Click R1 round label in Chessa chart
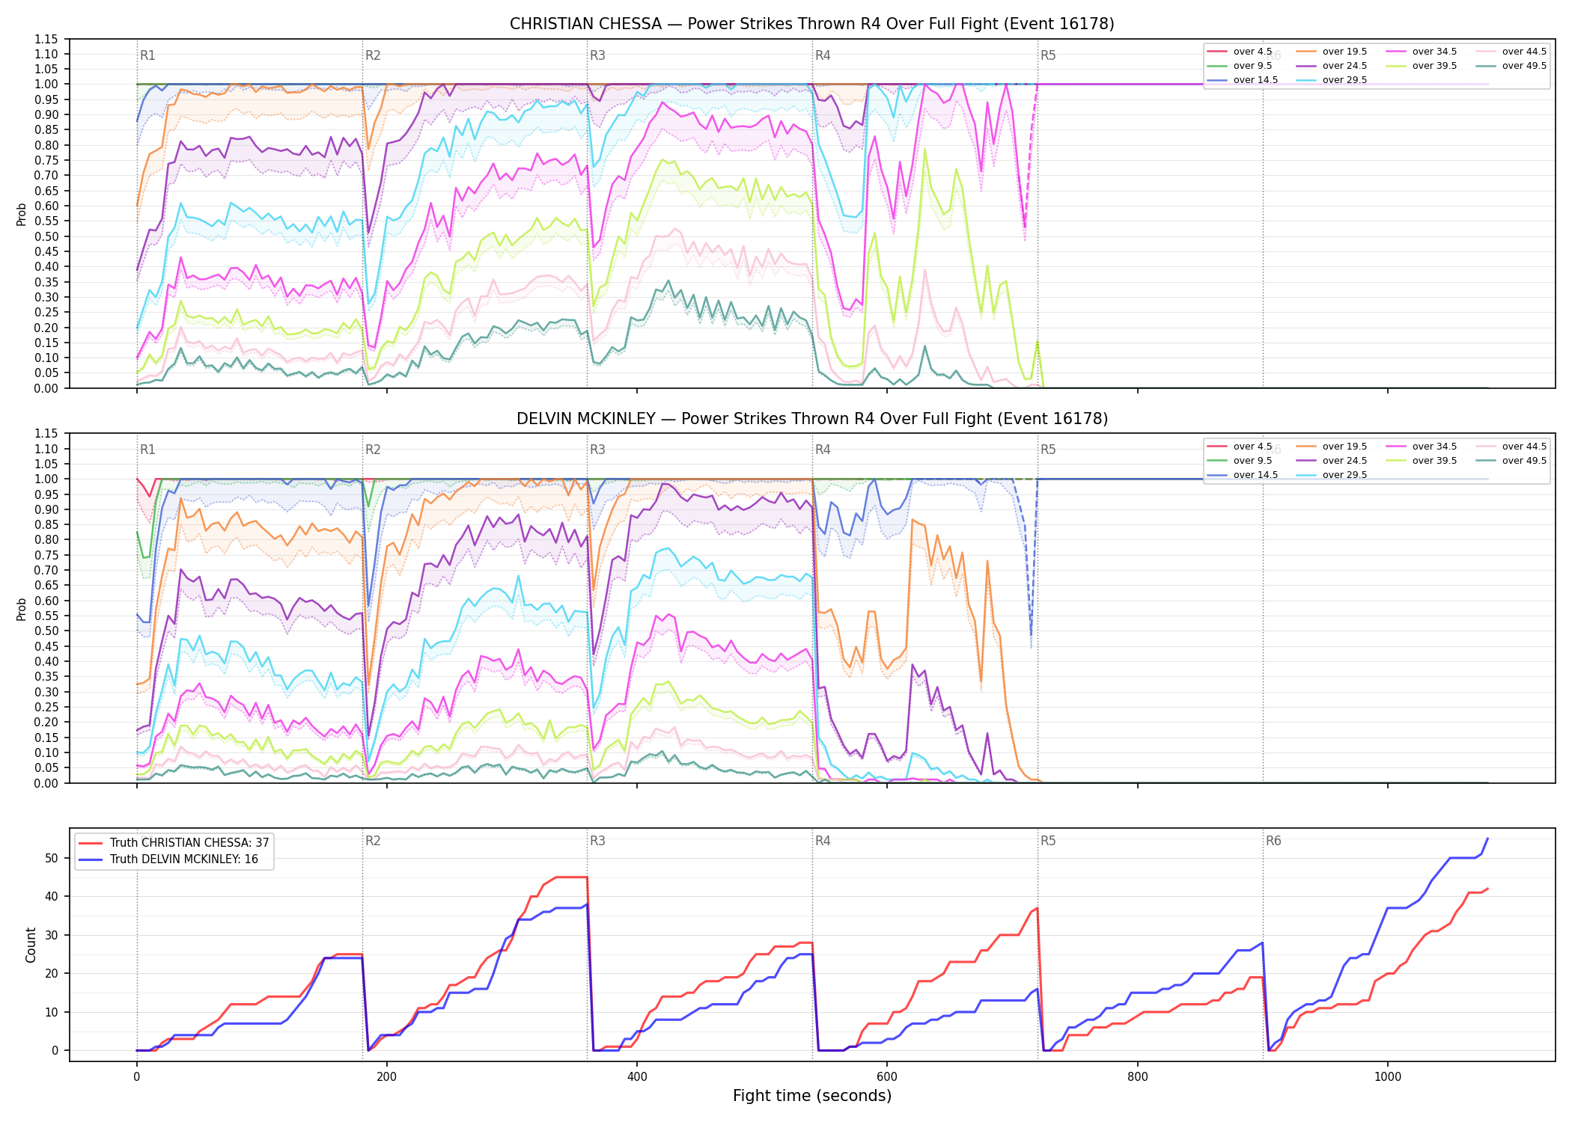 (147, 55)
